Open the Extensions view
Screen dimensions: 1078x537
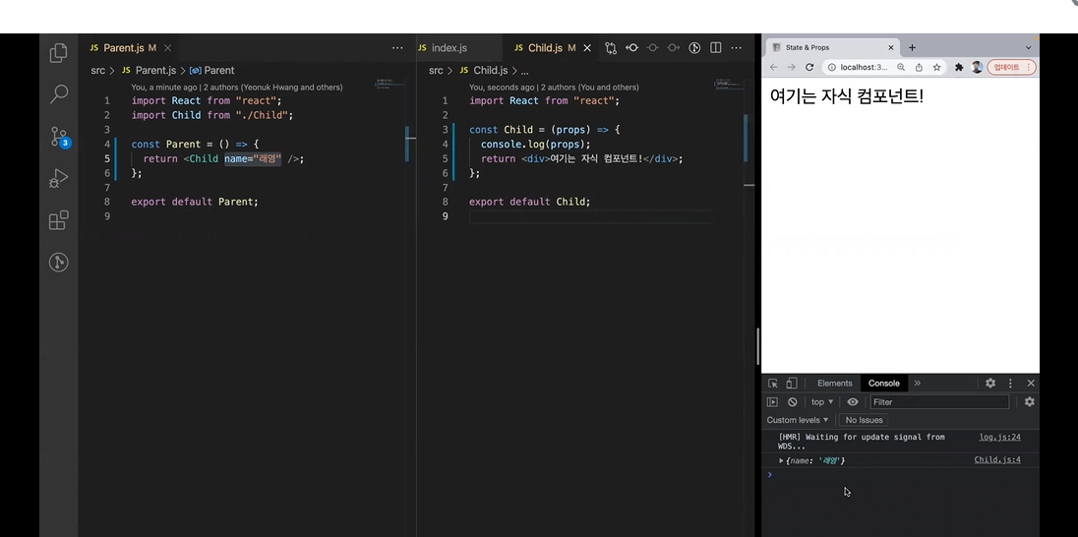click(x=58, y=220)
